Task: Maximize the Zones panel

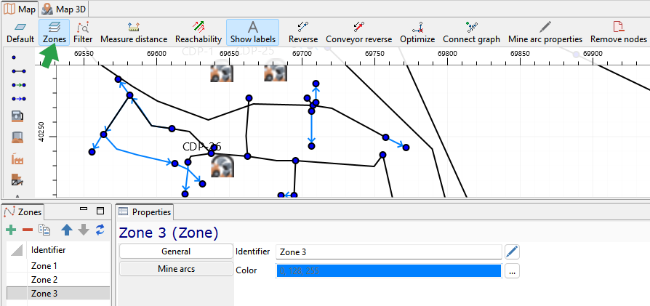Action: click(100, 211)
